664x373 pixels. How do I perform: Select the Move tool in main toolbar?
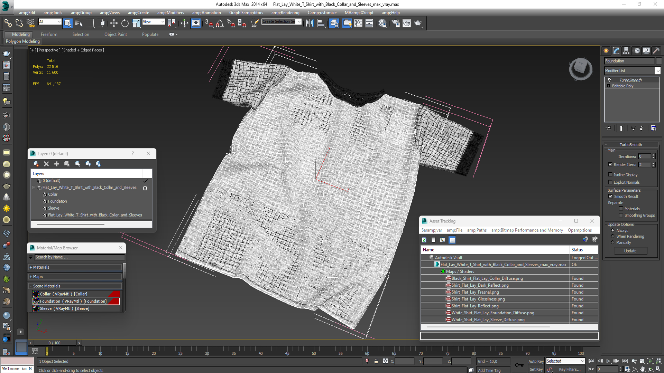pyautogui.click(x=114, y=23)
